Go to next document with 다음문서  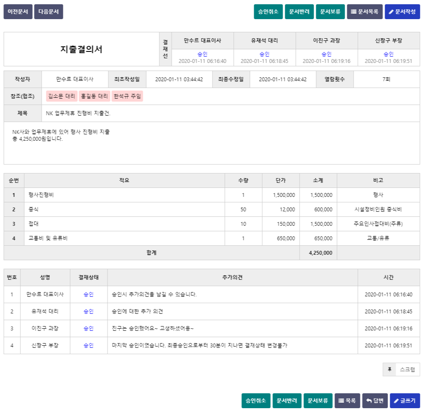[48, 12]
